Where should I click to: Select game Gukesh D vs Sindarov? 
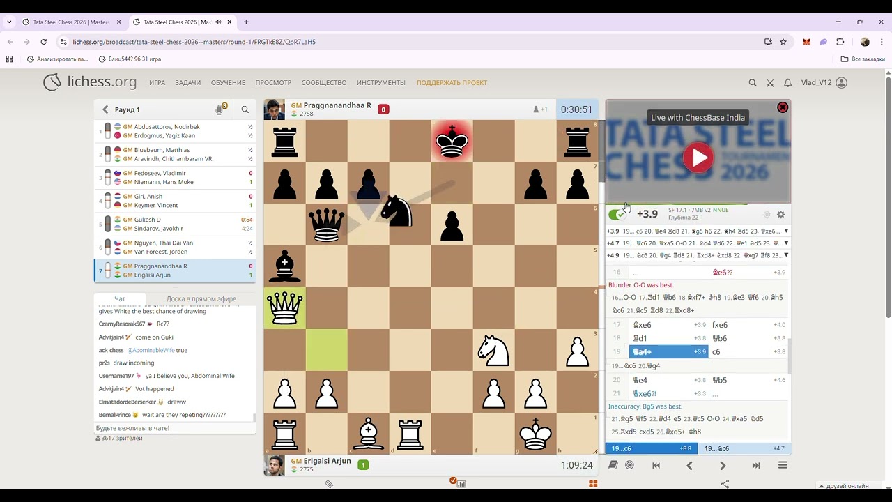tap(175, 224)
